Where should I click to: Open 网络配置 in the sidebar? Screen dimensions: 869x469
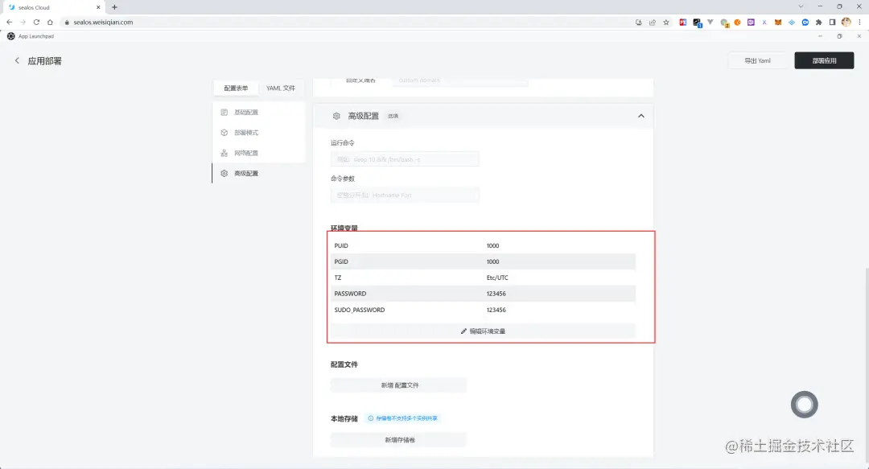pyautogui.click(x=259, y=153)
